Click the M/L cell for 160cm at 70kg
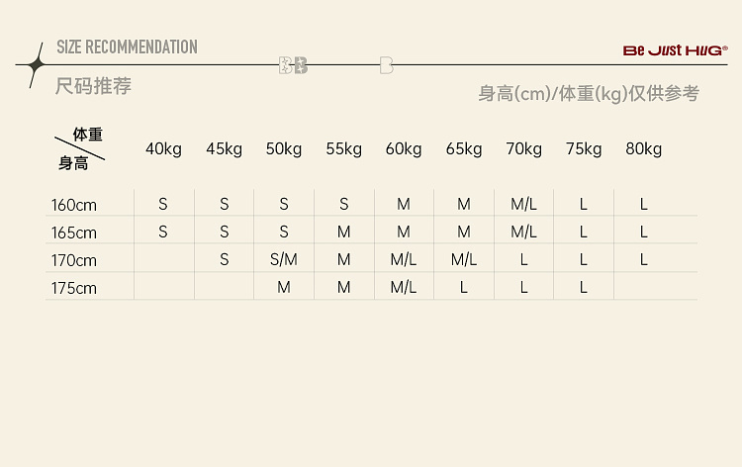 click(523, 204)
